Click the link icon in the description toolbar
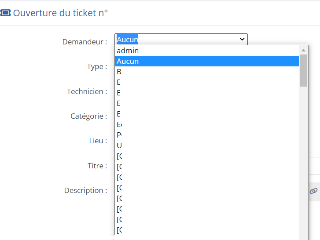 click(x=313, y=191)
